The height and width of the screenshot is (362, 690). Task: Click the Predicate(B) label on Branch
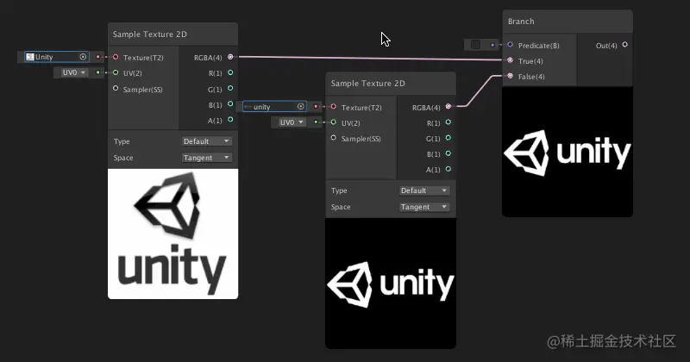(x=538, y=46)
